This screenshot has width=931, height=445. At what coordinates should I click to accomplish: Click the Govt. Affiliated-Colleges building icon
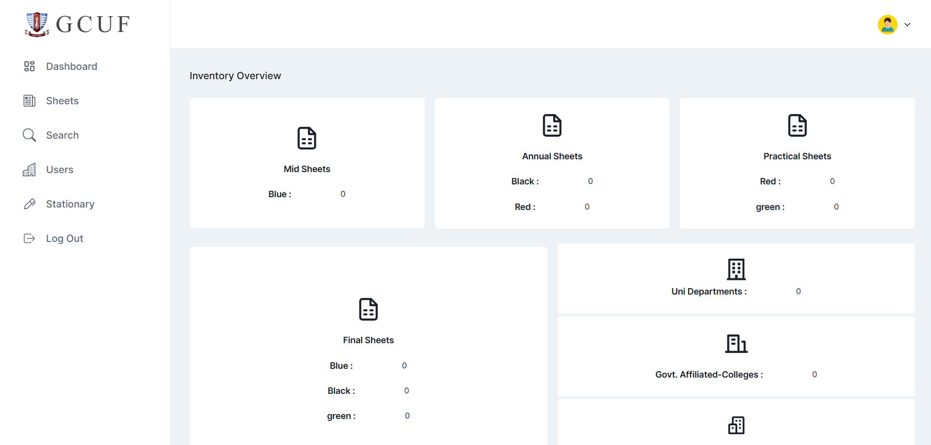tap(736, 344)
